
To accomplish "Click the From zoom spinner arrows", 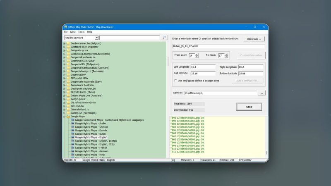I will (197, 55).
